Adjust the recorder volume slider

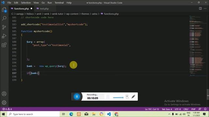click(118, 97)
